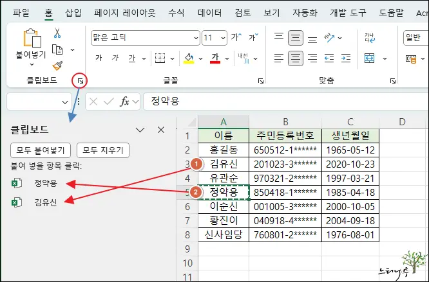Expand borders dropdown arrow
The height and width of the screenshot is (282, 429).
click(173, 58)
